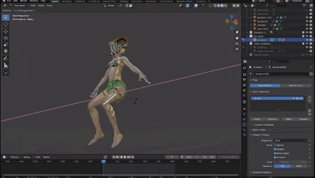The height and width of the screenshot is (178, 315).
Task: Click the Pose Position button
Action: [265, 86]
